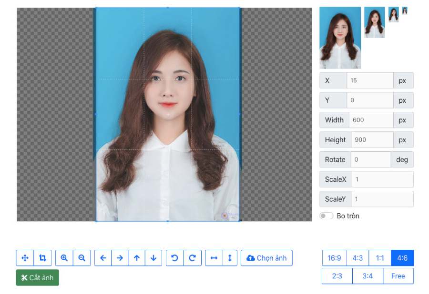Flip the image vertically
Screen dimensions: 429x294
tap(229, 258)
